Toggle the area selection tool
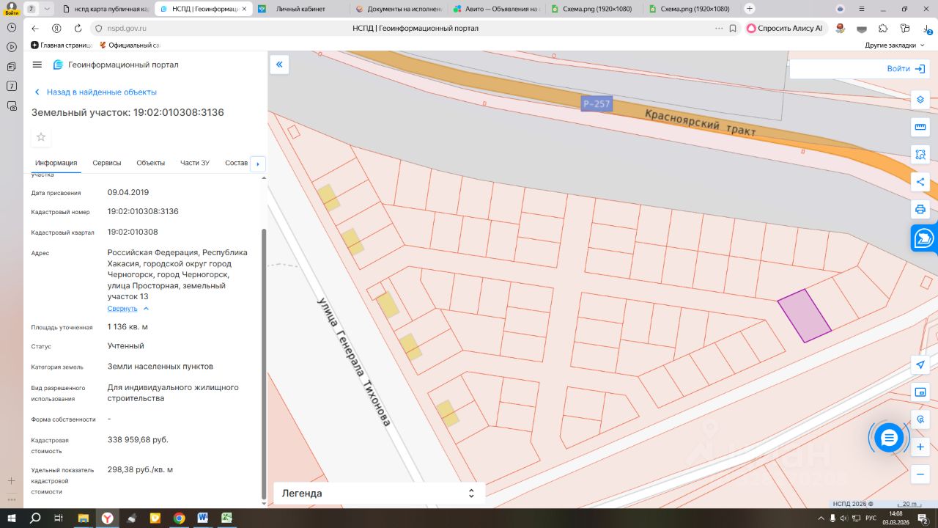Image resolution: width=938 pixels, height=528 pixels. (920, 155)
